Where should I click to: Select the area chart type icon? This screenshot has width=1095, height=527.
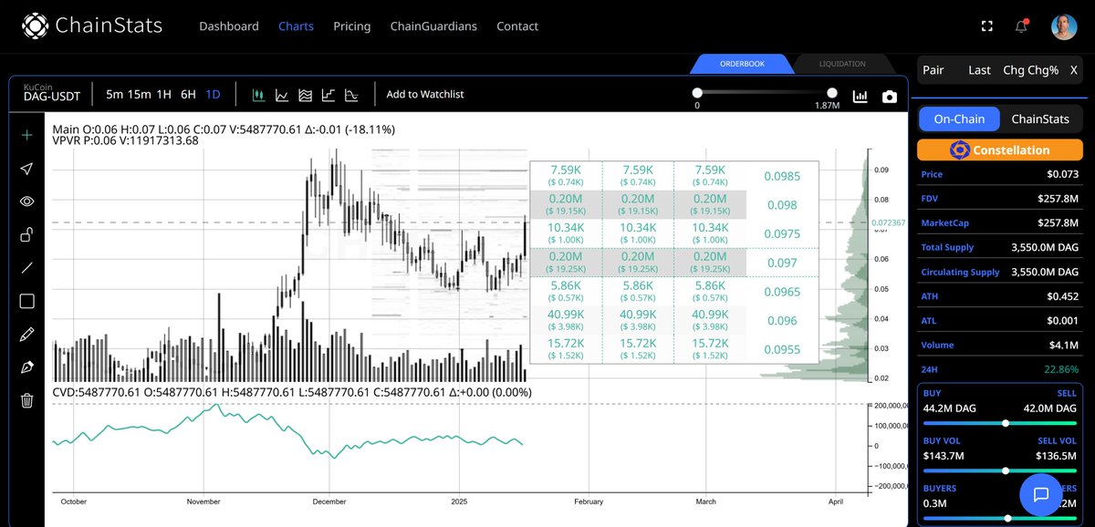pyautogui.click(x=306, y=95)
